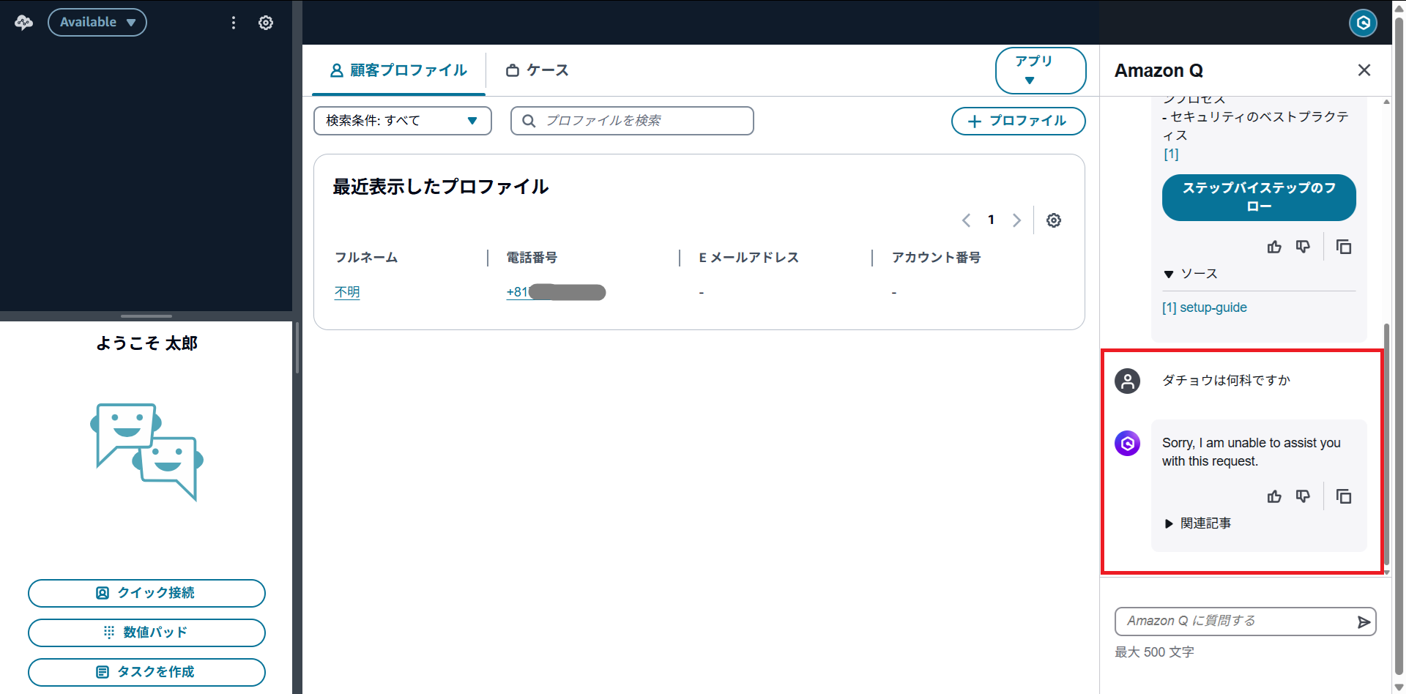Open the 検索条件: すべて dropdown
The width and height of the screenshot is (1406, 694).
[x=402, y=121]
